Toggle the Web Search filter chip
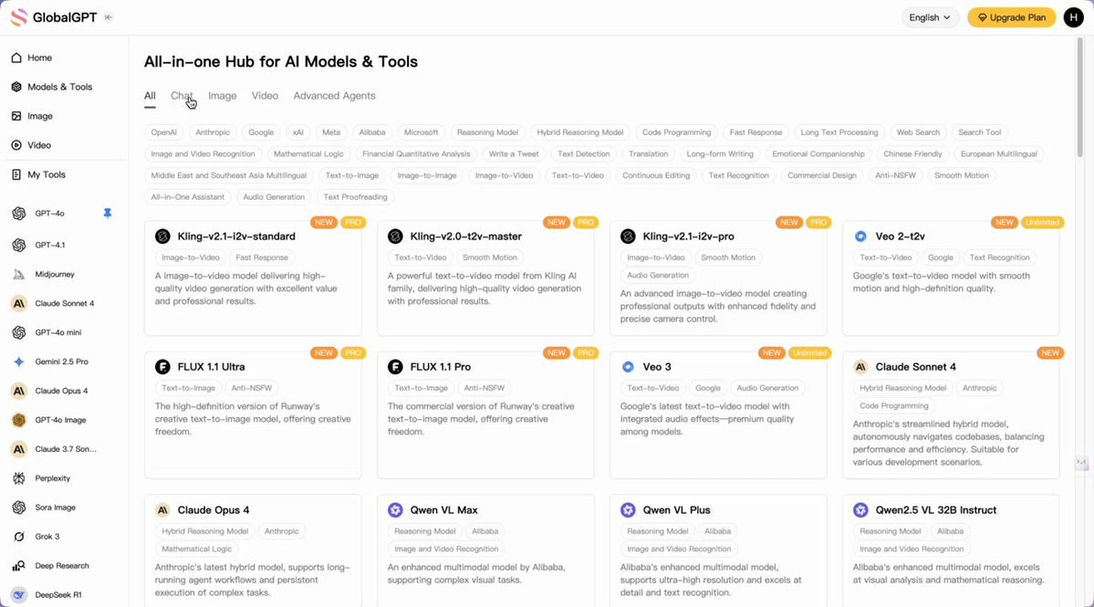 918,132
